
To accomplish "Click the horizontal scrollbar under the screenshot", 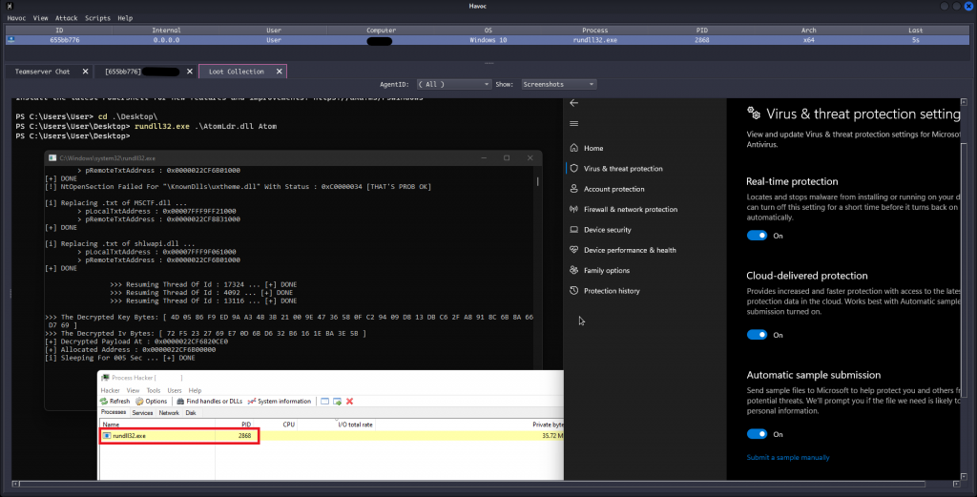I will (x=473, y=484).
